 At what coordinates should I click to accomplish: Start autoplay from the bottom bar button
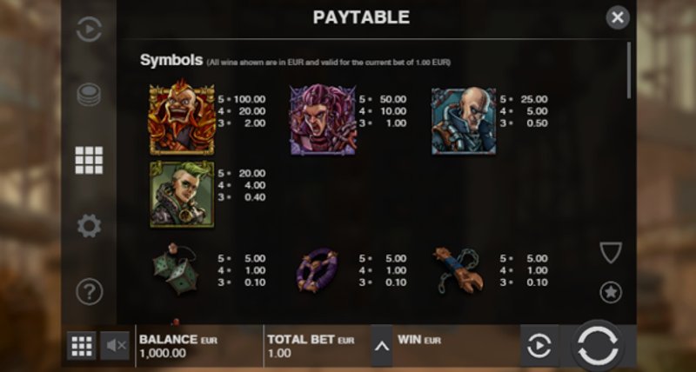[539, 346]
